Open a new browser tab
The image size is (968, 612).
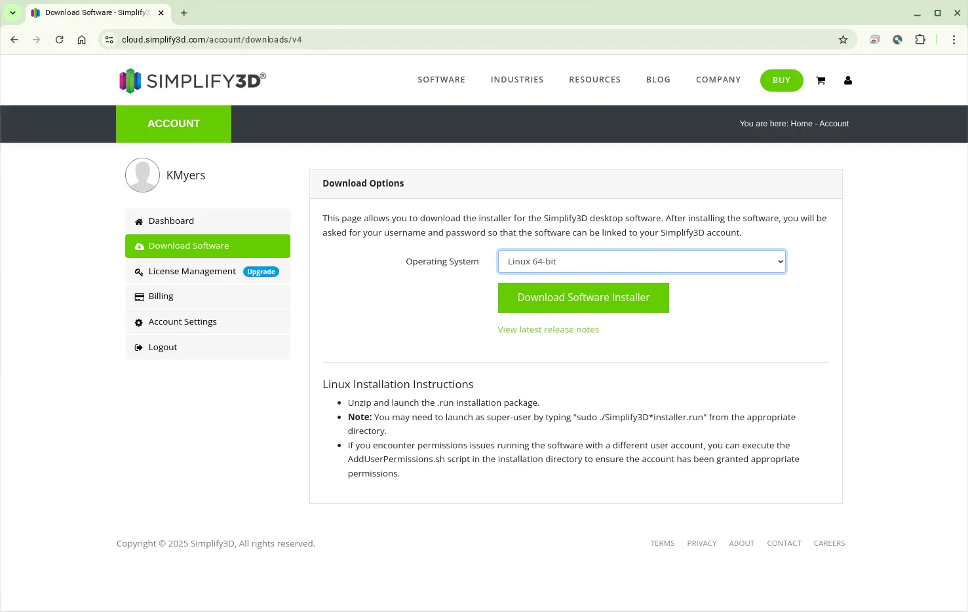click(x=184, y=13)
